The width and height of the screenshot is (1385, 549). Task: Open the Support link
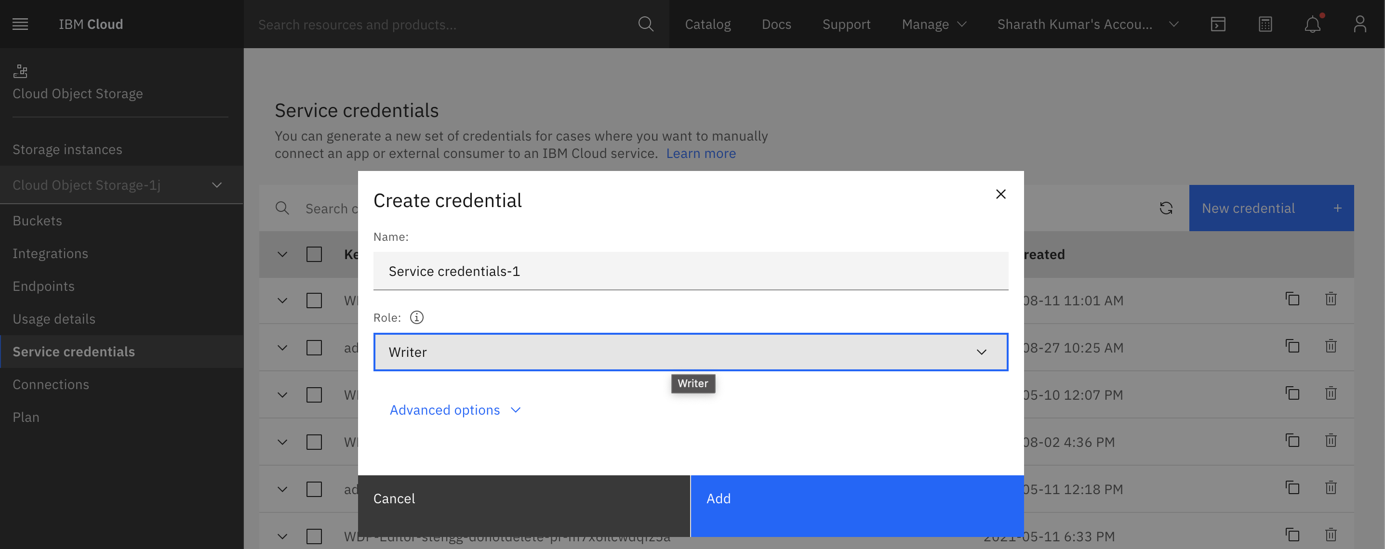click(x=846, y=24)
